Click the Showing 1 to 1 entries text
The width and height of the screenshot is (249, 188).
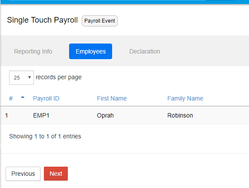(x=45, y=137)
